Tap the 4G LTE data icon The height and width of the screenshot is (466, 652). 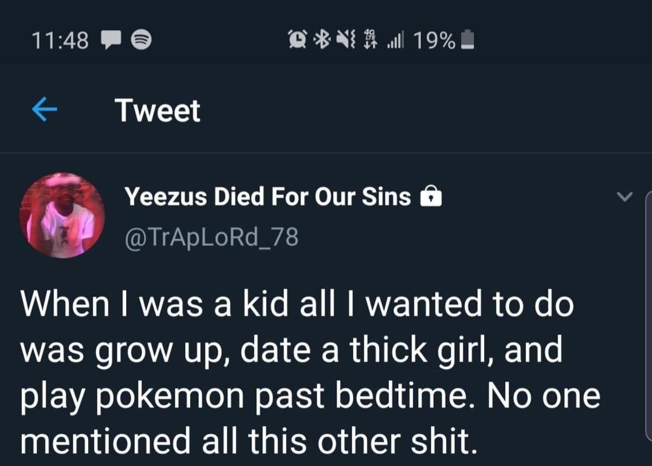pyautogui.click(x=372, y=39)
